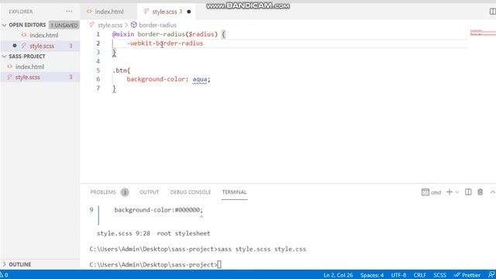Open index.html in SASS-PROJECT folder
Image resolution: width=496 pixels, height=279 pixels.
coord(29,67)
